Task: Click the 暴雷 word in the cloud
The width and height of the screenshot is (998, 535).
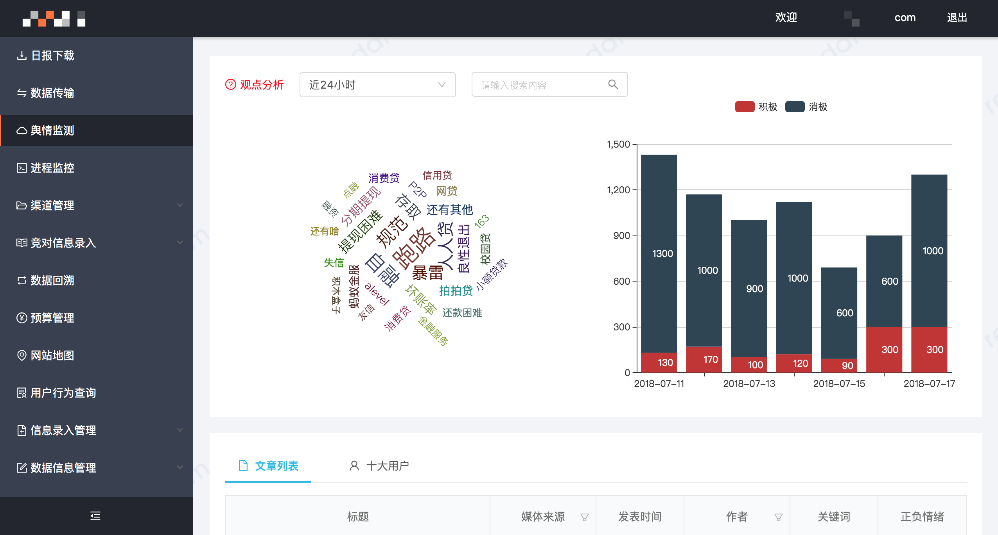Action: click(x=427, y=273)
